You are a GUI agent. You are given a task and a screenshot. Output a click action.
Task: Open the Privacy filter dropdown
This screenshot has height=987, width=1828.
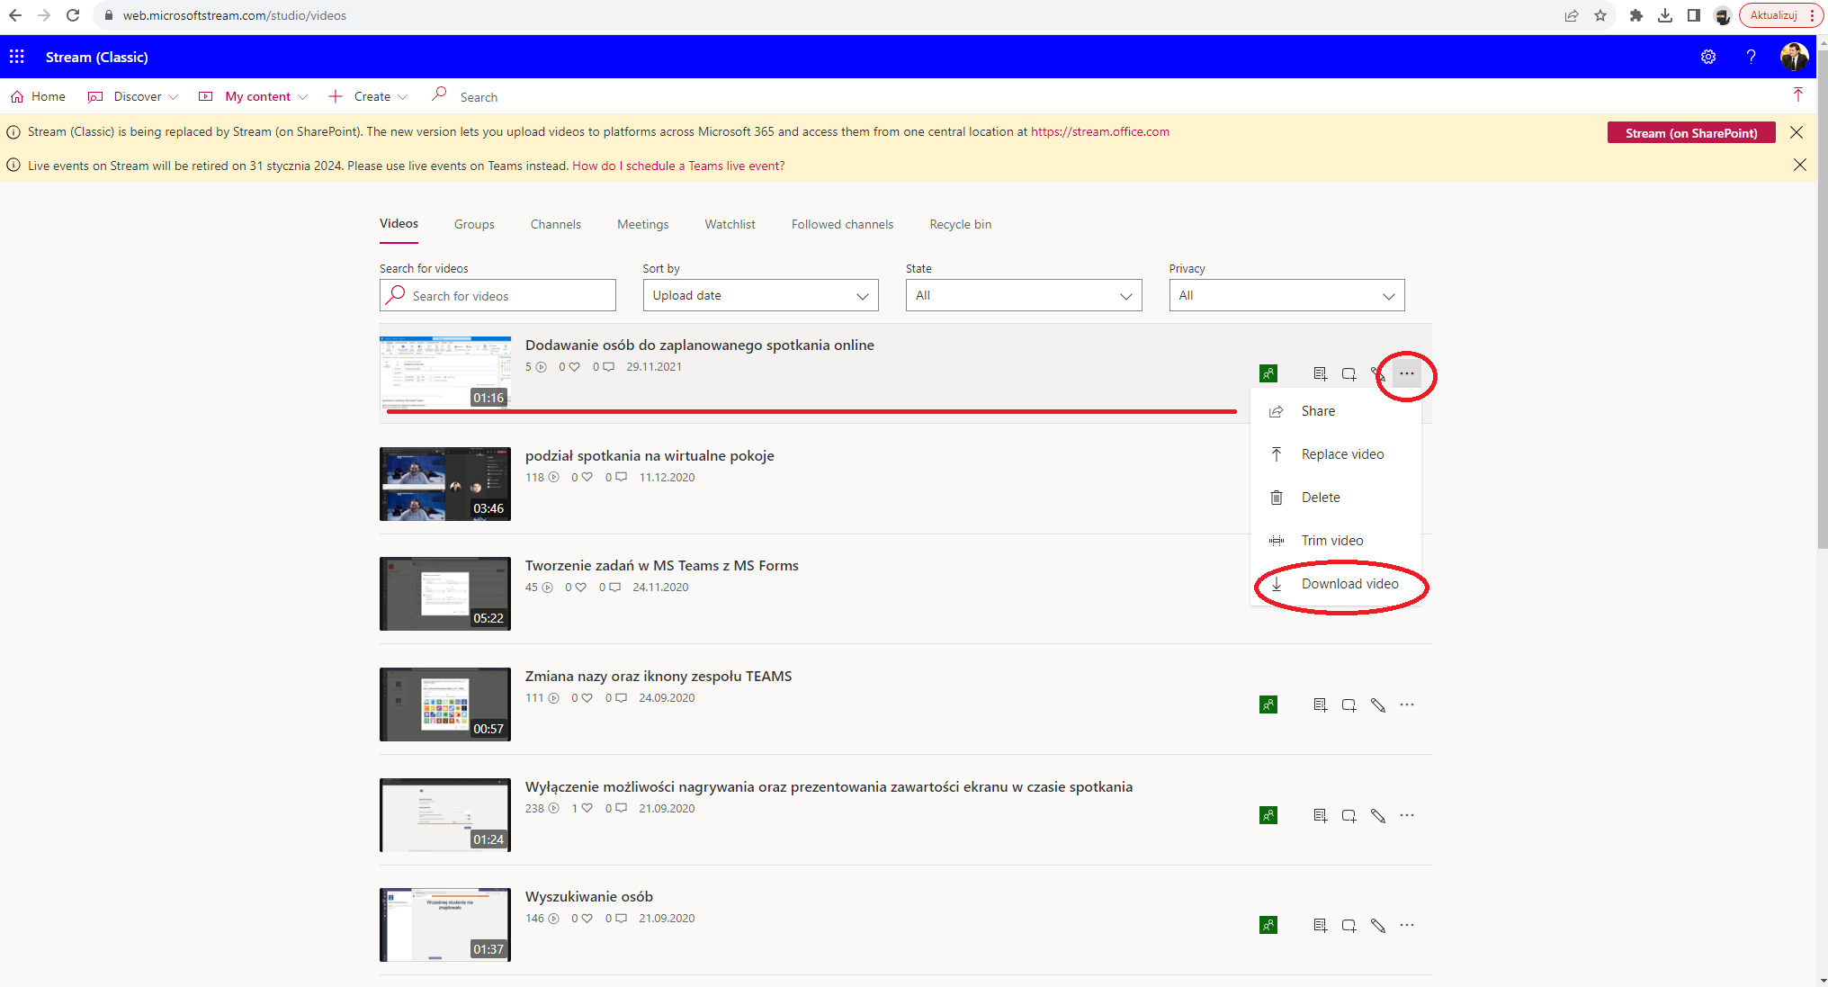click(1286, 295)
